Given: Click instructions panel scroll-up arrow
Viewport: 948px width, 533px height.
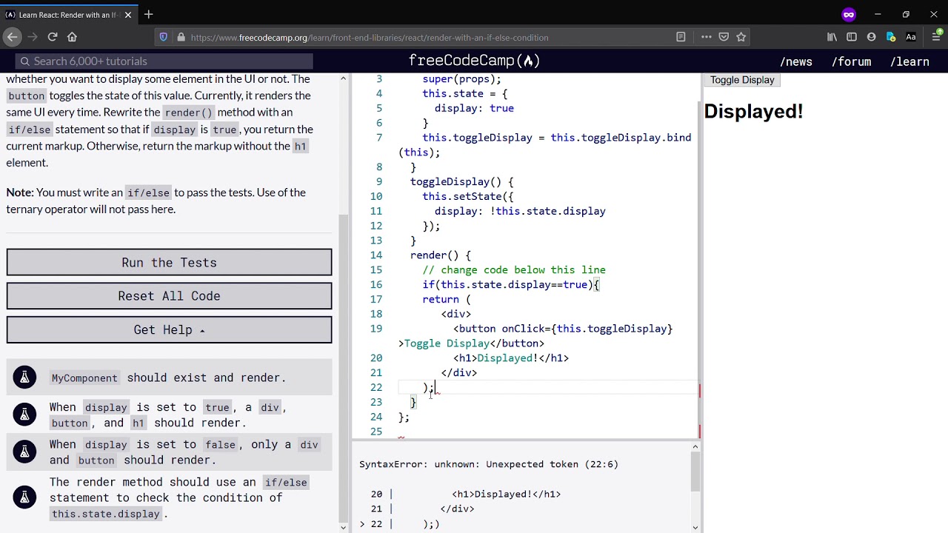Looking at the screenshot, I should click(343, 78).
